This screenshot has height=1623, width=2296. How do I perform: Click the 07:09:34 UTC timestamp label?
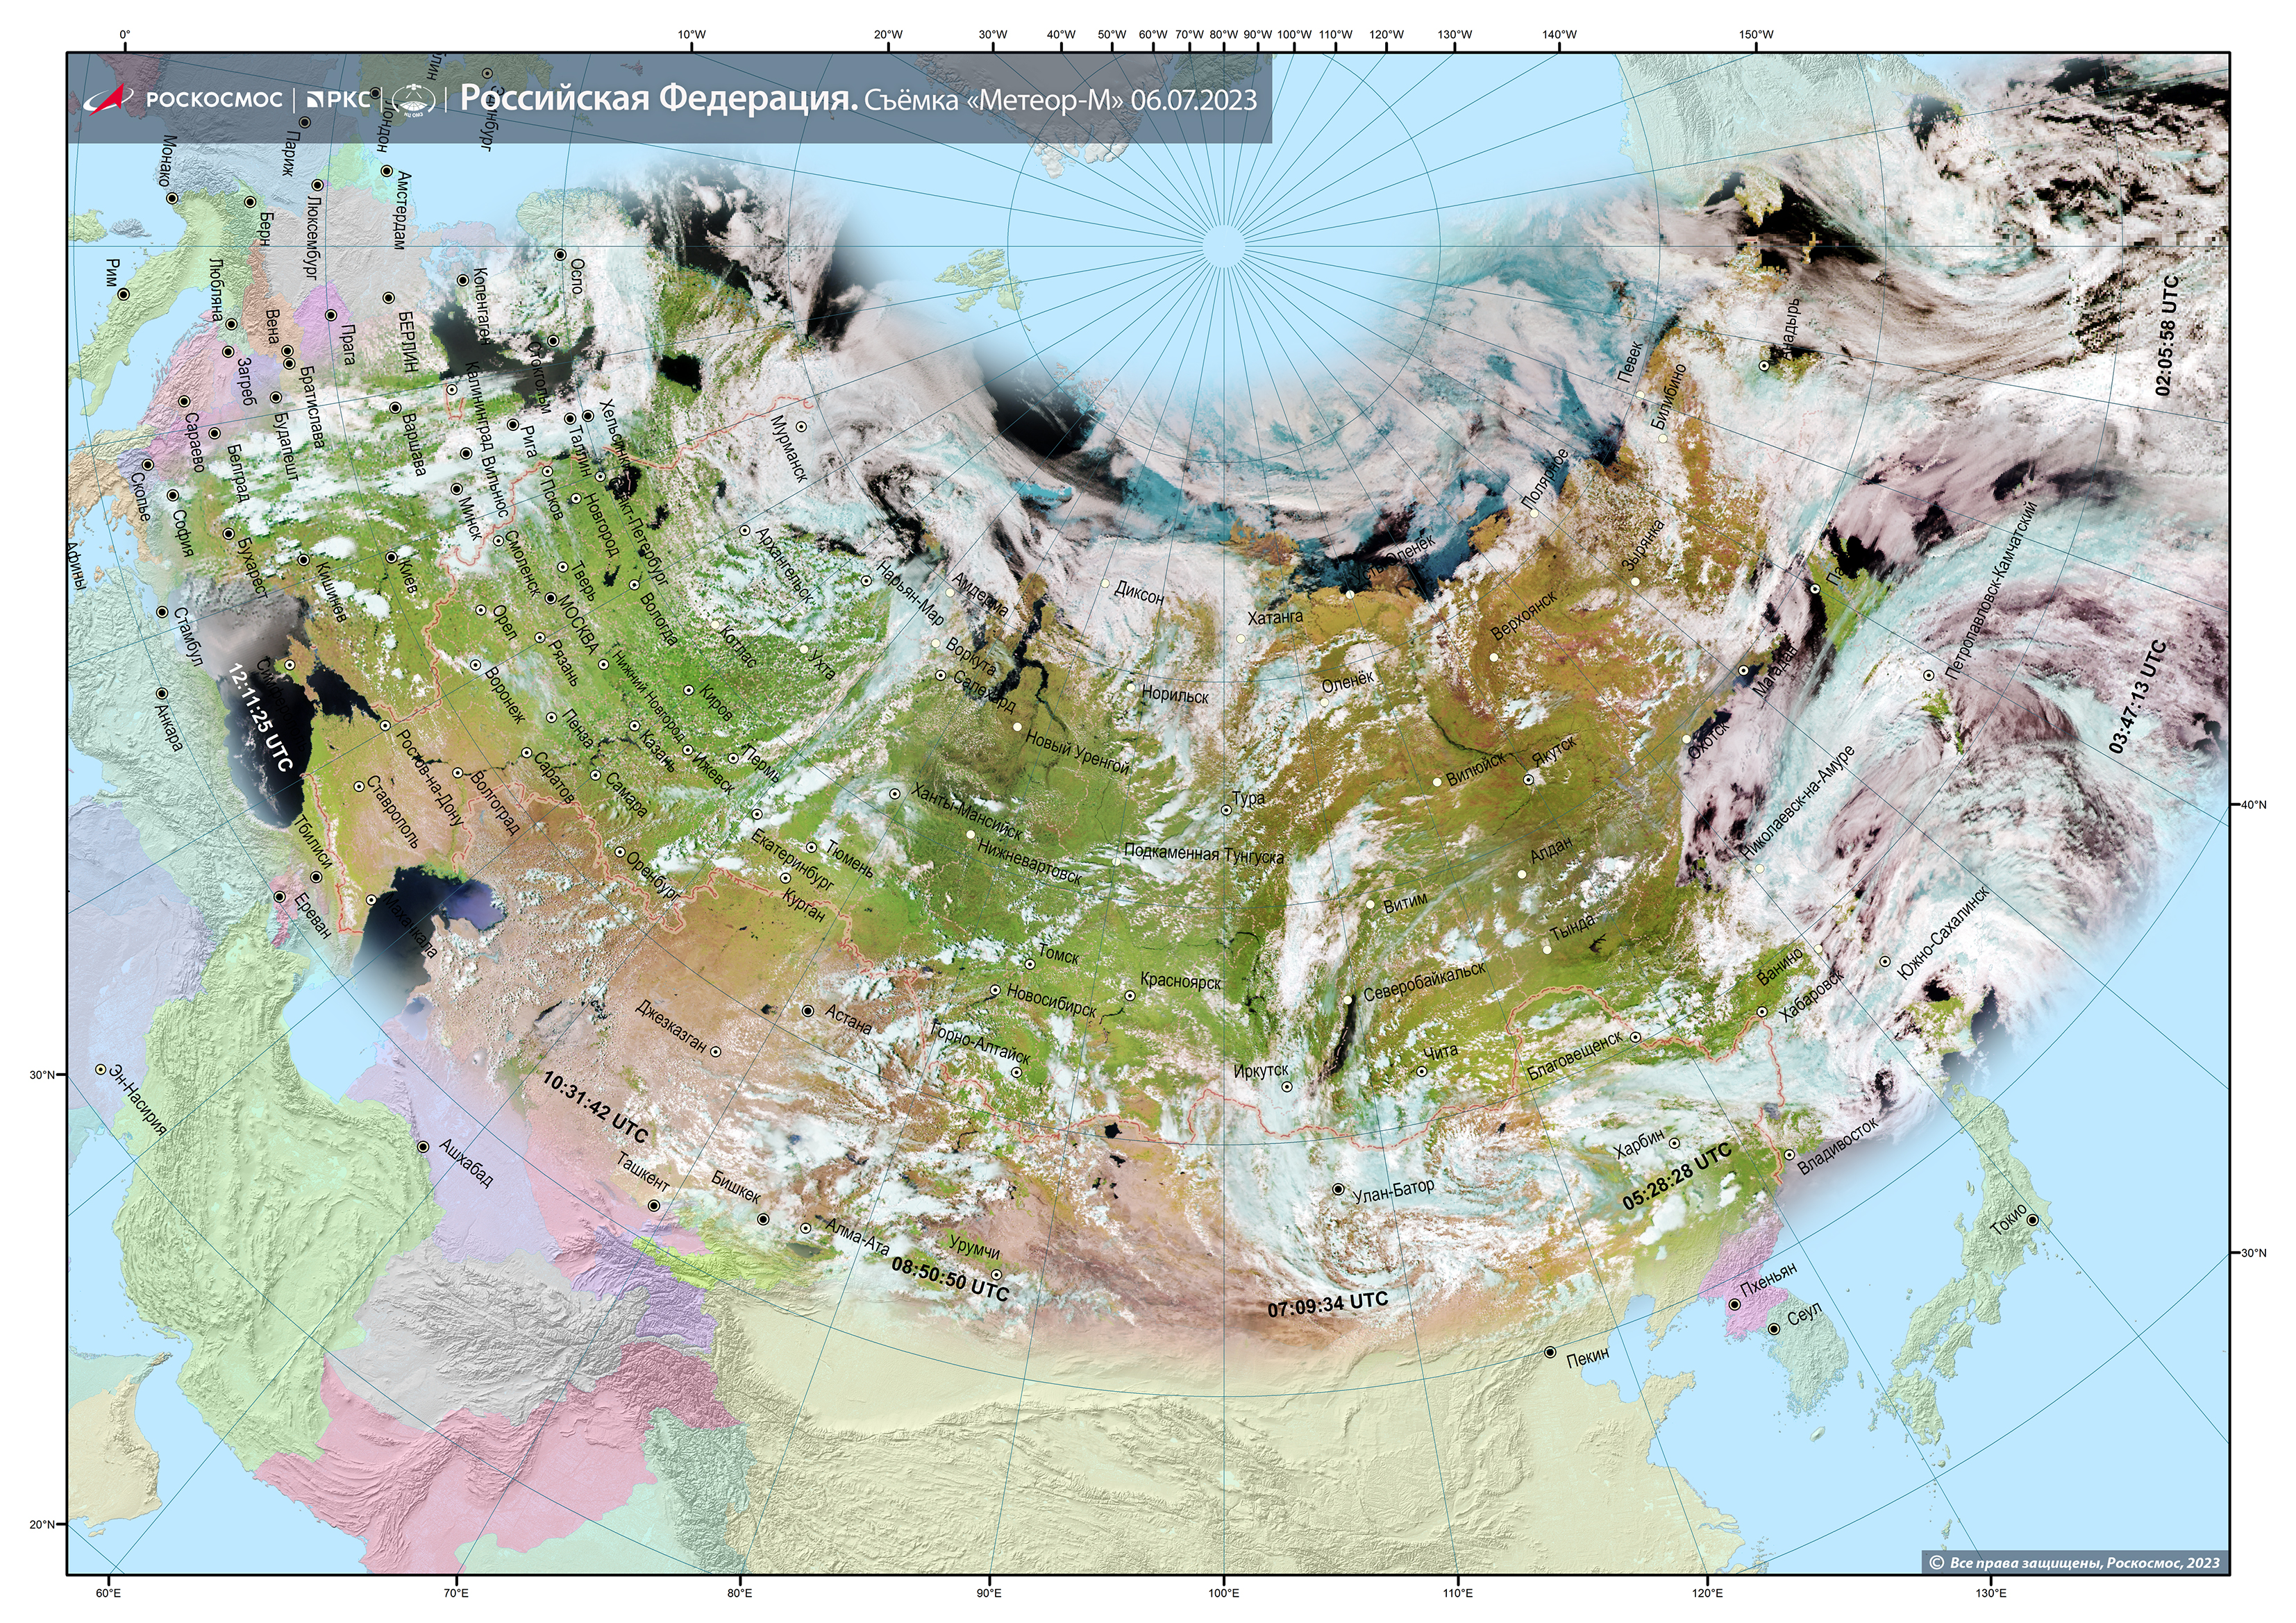coord(1328,1304)
